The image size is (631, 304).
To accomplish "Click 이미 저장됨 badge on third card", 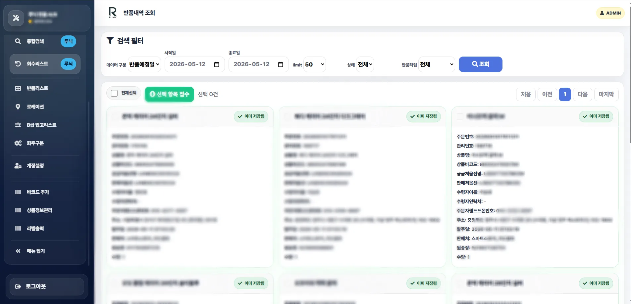I will [x=596, y=116].
